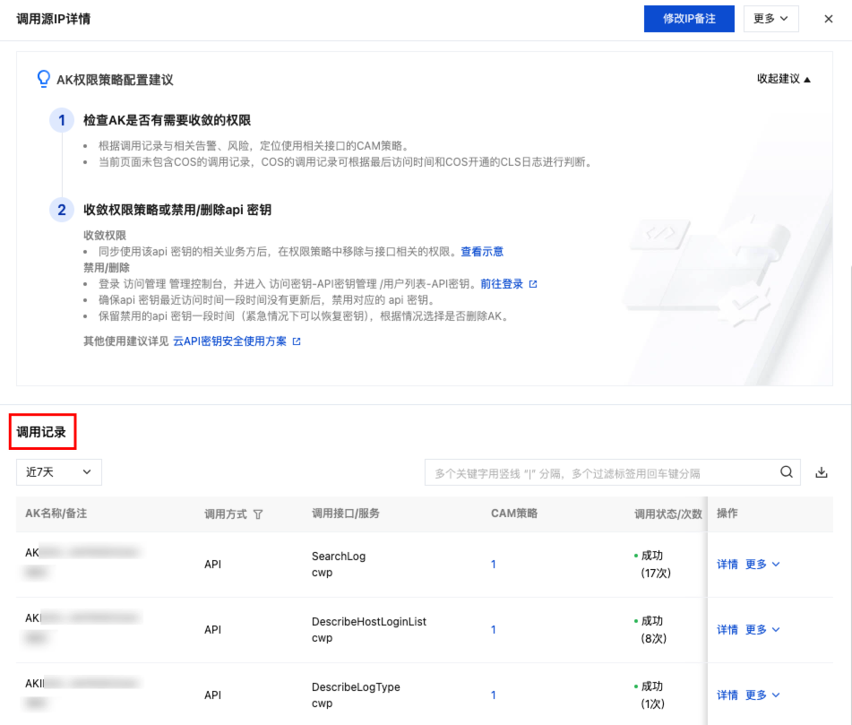The width and height of the screenshot is (852, 725).
Task: Click the 操作 column header
Action: click(727, 514)
